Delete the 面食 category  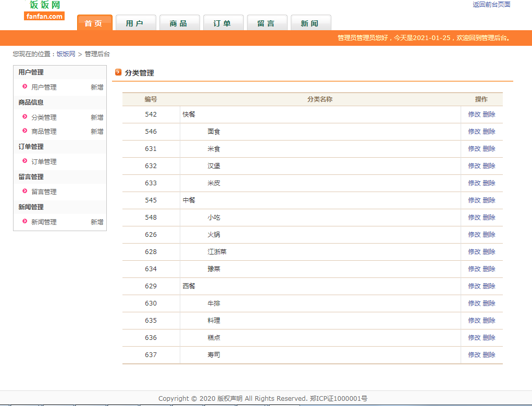click(x=489, y=132)
